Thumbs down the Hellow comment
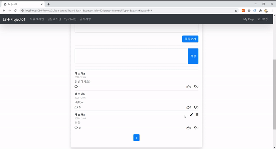Screen dimensions: 276x149 [x=195, y=107]
